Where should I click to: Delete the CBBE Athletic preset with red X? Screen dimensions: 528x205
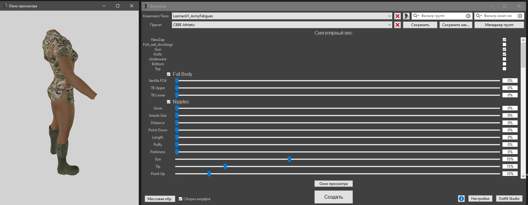click(397, 25)
